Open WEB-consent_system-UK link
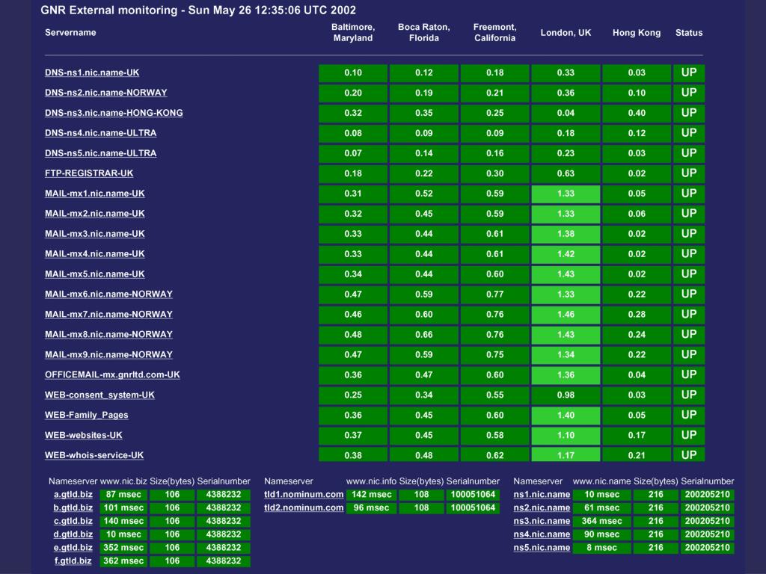This screenshot has height=574, width=766. [x=99, y=395]
